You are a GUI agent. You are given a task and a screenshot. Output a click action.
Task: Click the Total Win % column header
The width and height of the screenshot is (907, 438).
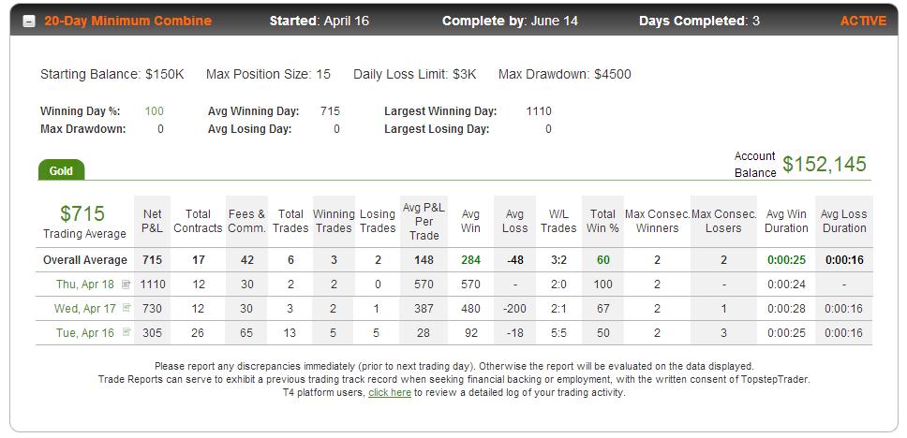coord(602,221)
